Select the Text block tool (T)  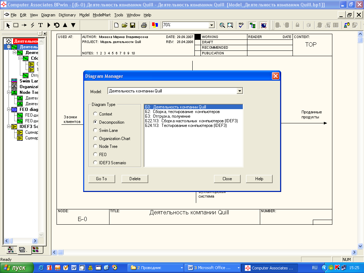coord(41,25)
